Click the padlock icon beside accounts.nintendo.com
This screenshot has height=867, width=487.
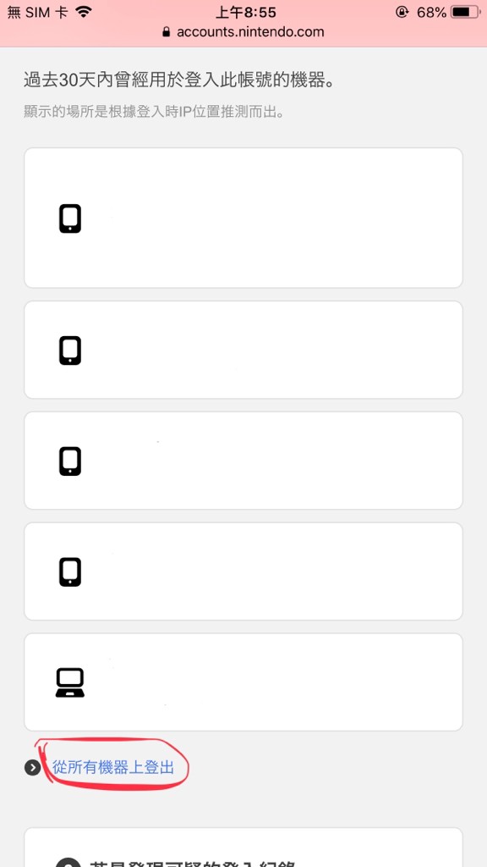click(167, 32)
